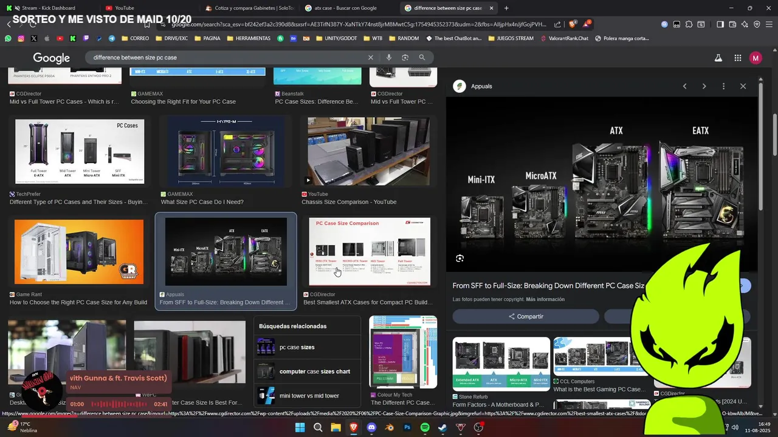Select related search mini tower vs mid tower

[308, 396]
